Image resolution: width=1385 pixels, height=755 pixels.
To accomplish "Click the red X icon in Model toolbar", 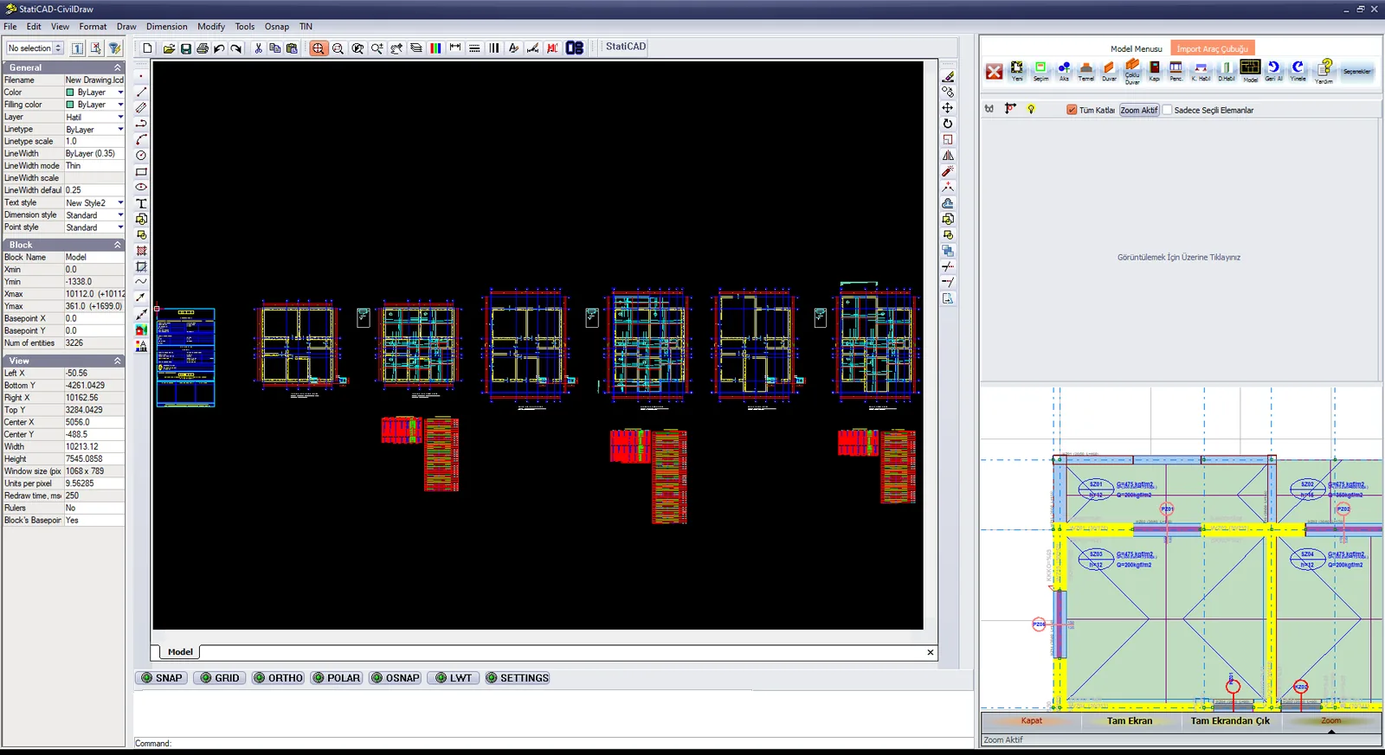I will (994, 72).
